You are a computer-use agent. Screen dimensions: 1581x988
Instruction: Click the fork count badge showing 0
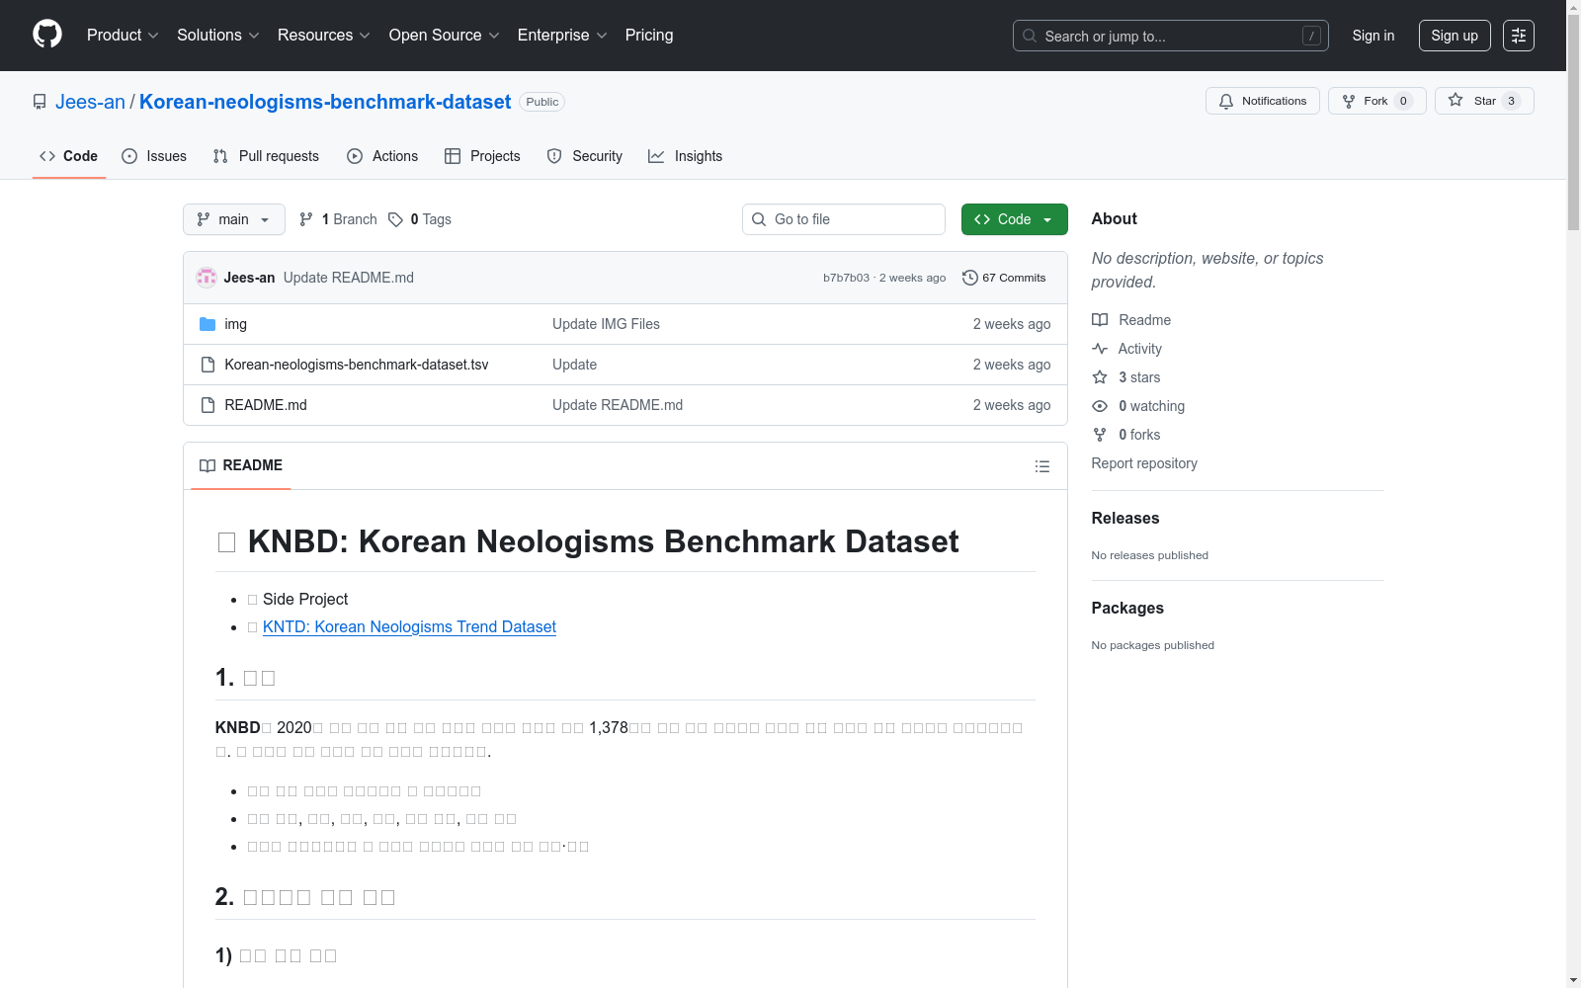1403,101
